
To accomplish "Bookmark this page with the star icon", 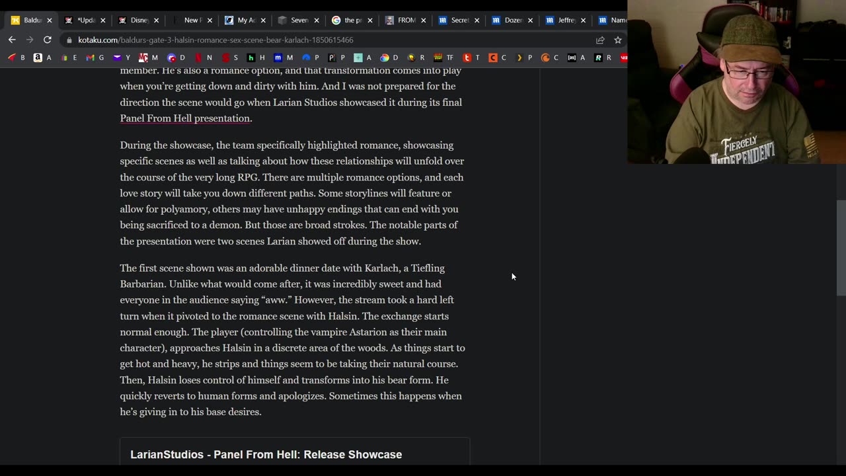I will (x=618, y=40).
